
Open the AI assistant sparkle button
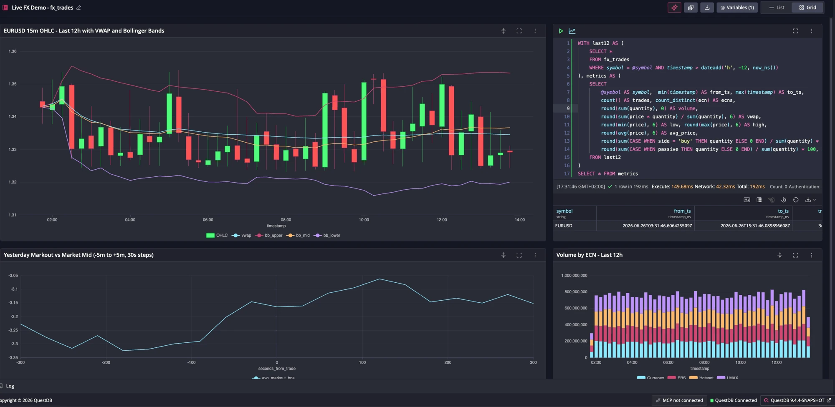click(674, 8)
